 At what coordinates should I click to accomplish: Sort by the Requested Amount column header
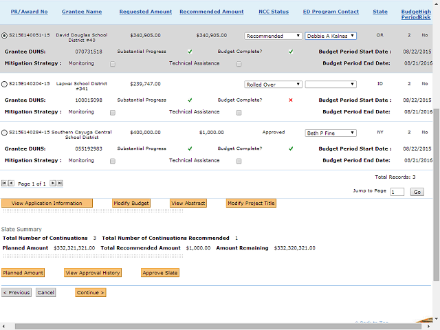tap(144, 12)
